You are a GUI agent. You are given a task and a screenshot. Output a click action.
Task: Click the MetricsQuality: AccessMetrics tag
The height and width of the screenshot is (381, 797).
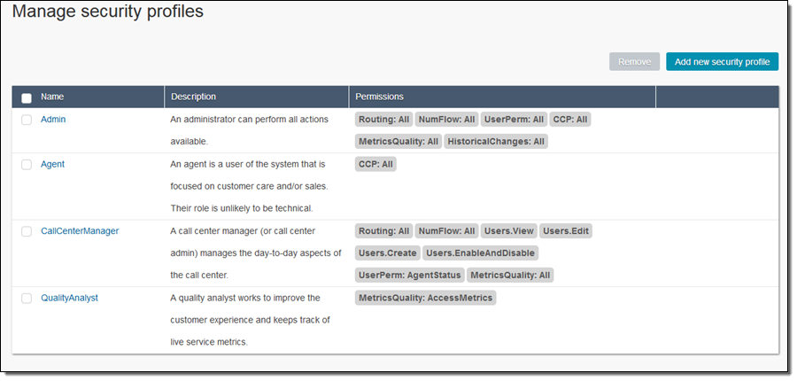click(x=426, y=298)
